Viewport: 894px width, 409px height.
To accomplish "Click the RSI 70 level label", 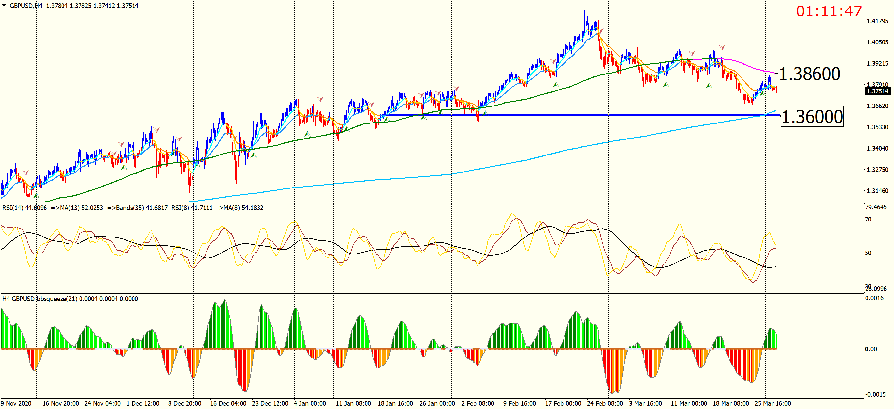I will (868, 219).
